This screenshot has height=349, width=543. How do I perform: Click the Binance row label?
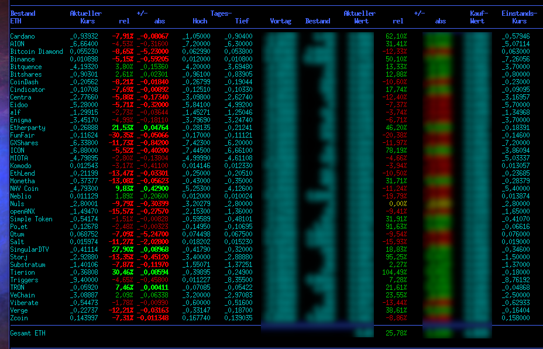tap(22, 59)
